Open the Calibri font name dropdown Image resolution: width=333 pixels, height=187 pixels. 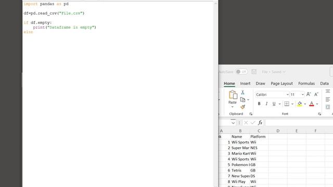pos(287,95)
